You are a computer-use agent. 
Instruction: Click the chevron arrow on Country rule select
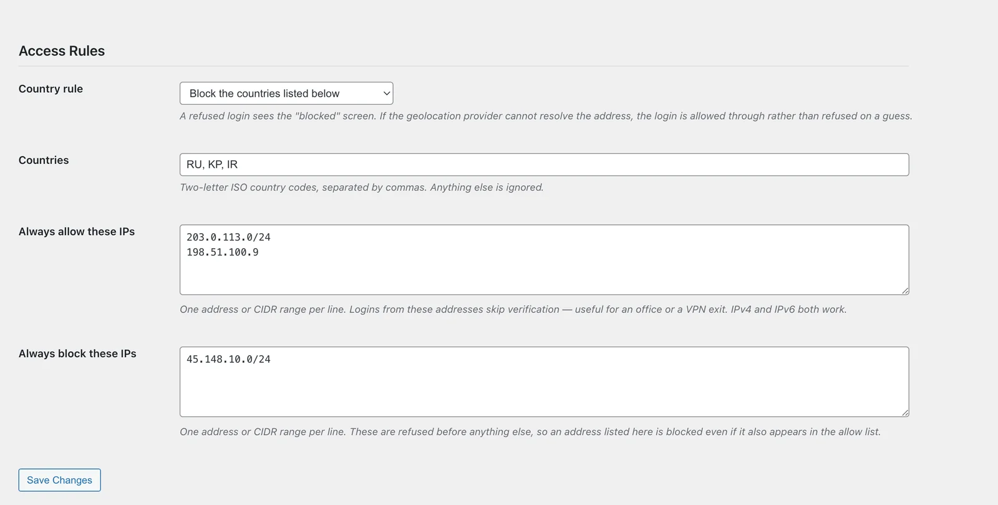[387, 94]
